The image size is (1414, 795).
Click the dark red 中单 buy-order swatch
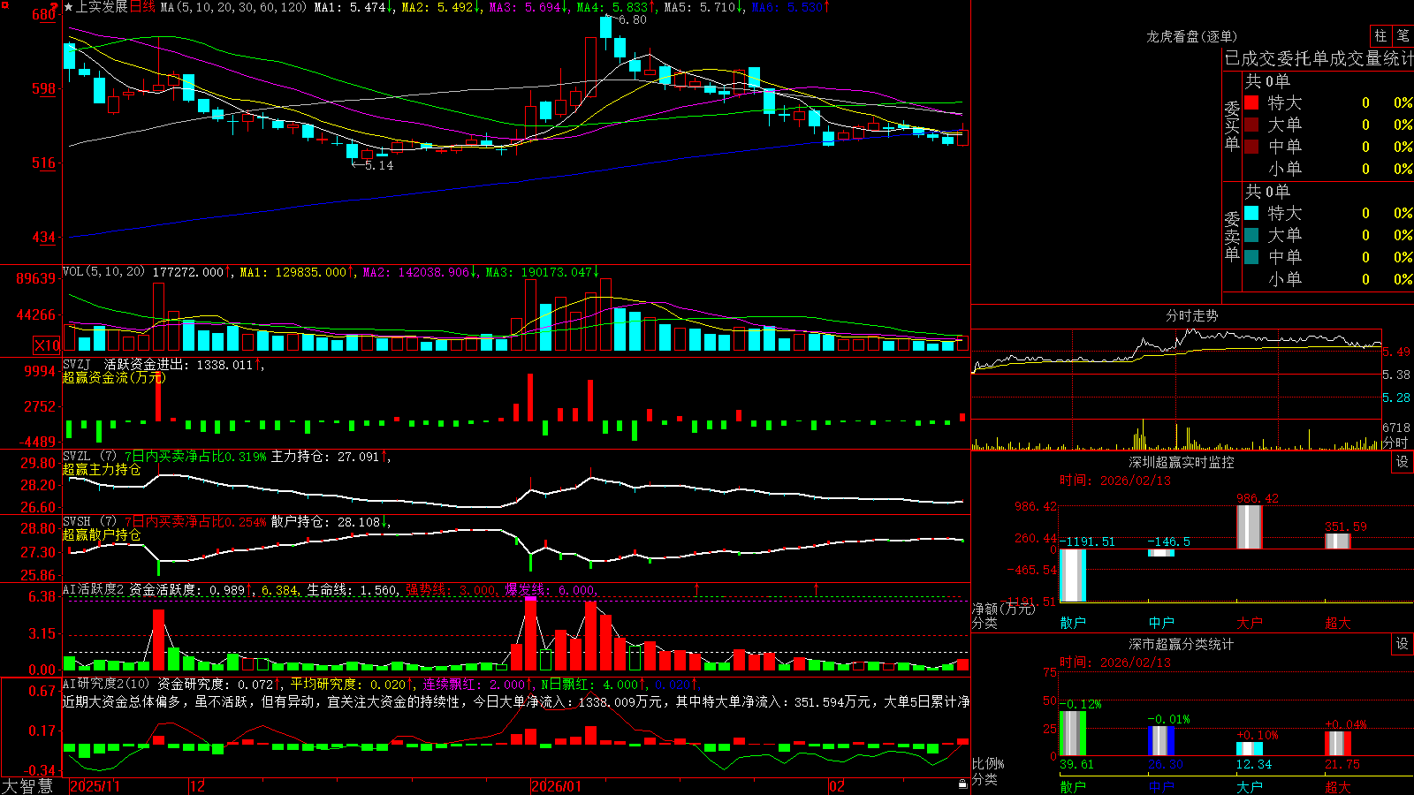pos(1251,147)
